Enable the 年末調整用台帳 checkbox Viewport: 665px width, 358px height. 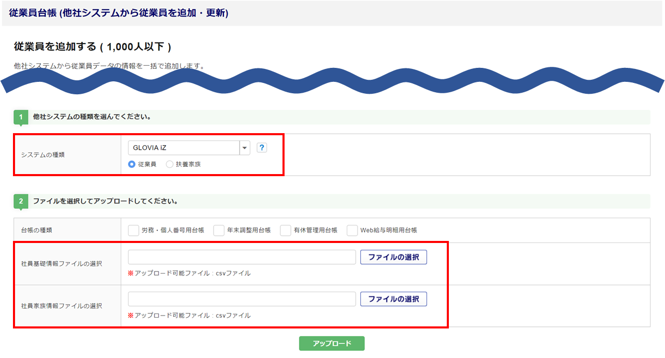click(219, 230)
